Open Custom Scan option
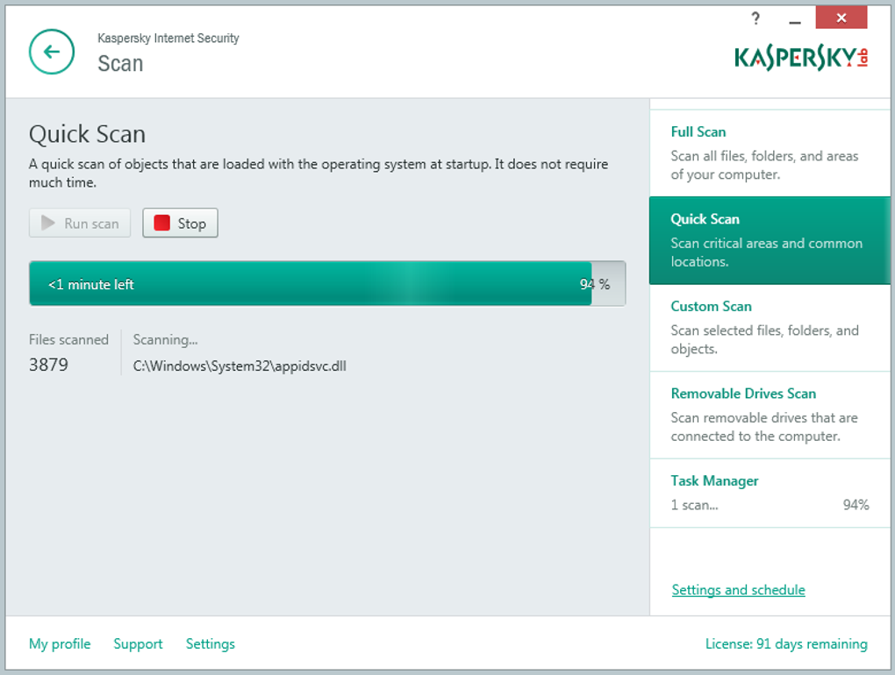The image size is (895, 675). [x=770, y=327]
